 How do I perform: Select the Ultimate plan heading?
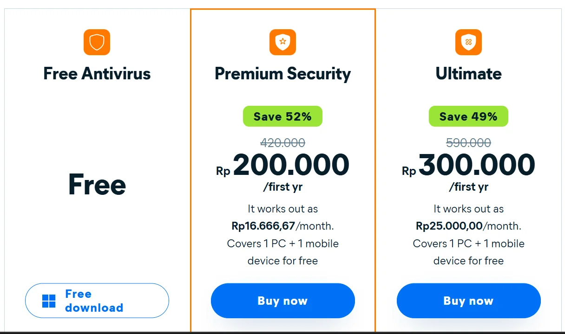(468, 74)
